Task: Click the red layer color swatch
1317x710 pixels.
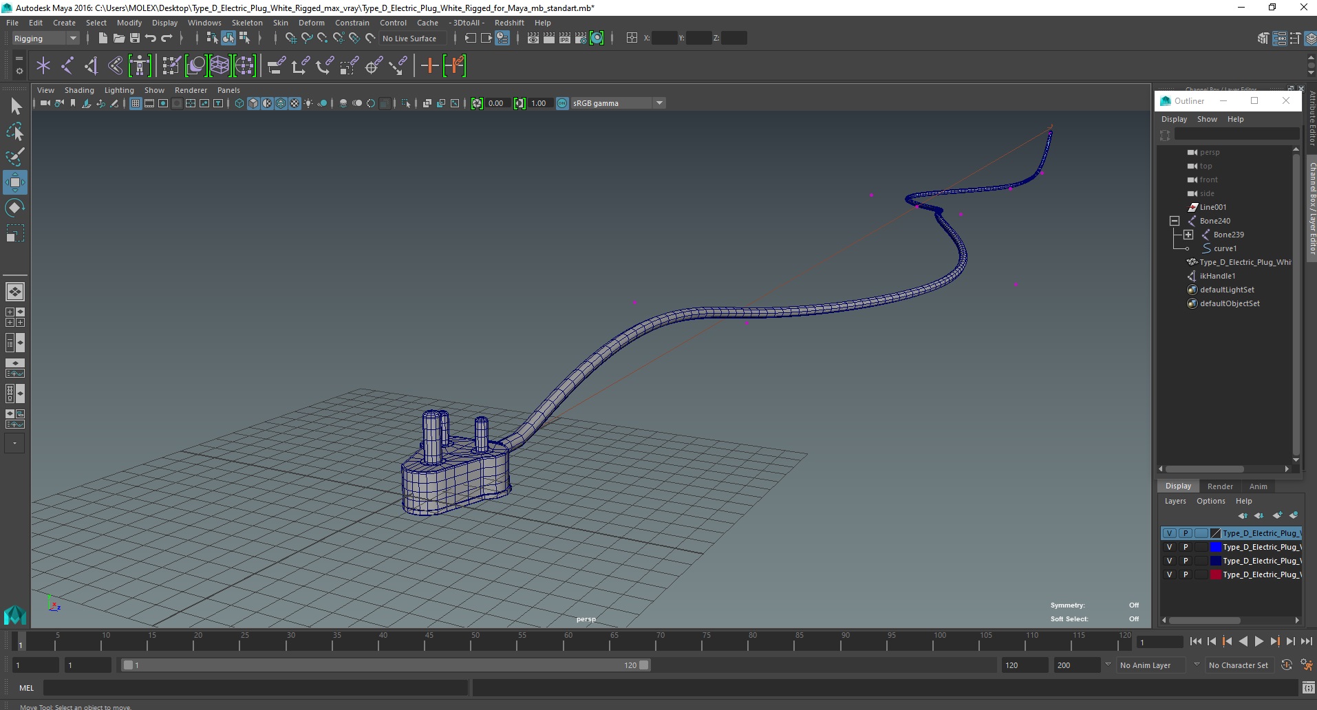Action: tap(1215, 574)
